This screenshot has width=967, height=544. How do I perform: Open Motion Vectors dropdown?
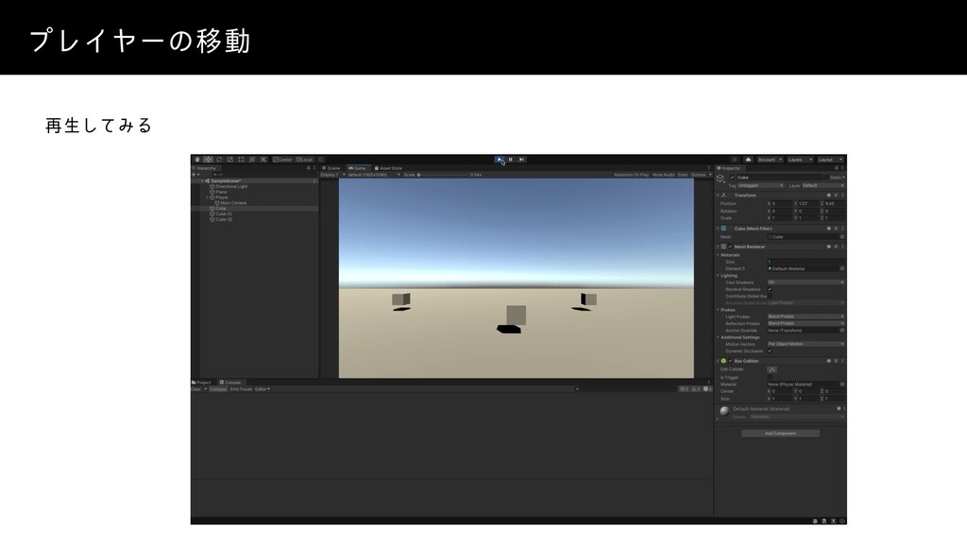pos(806,344)
